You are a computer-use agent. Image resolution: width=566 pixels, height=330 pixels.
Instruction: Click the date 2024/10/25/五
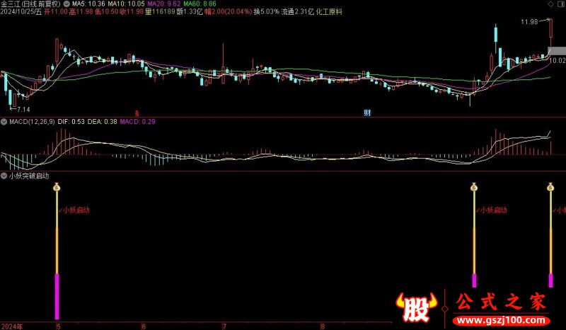tap(21, 11)
